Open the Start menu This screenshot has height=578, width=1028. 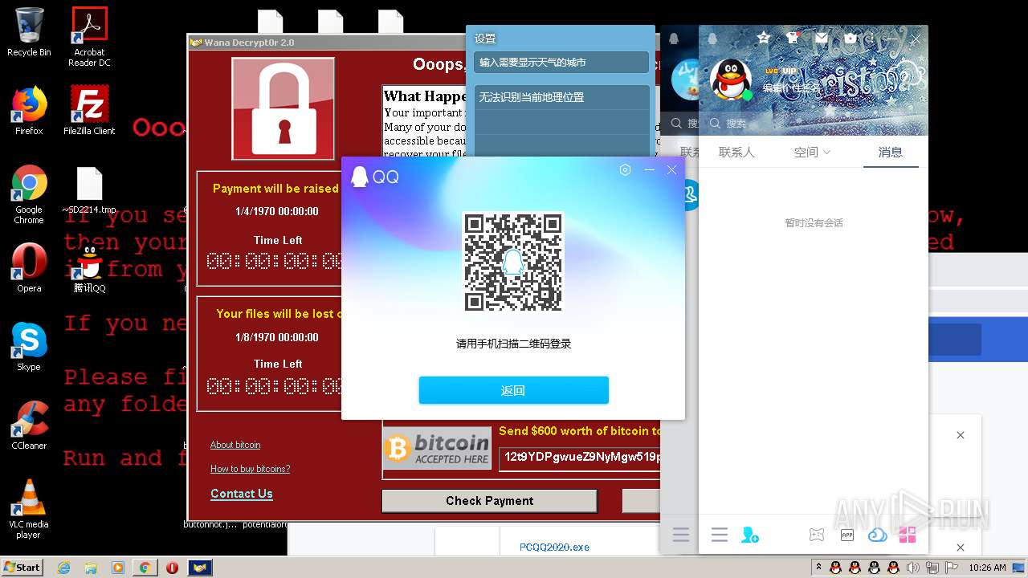[22, 567]
